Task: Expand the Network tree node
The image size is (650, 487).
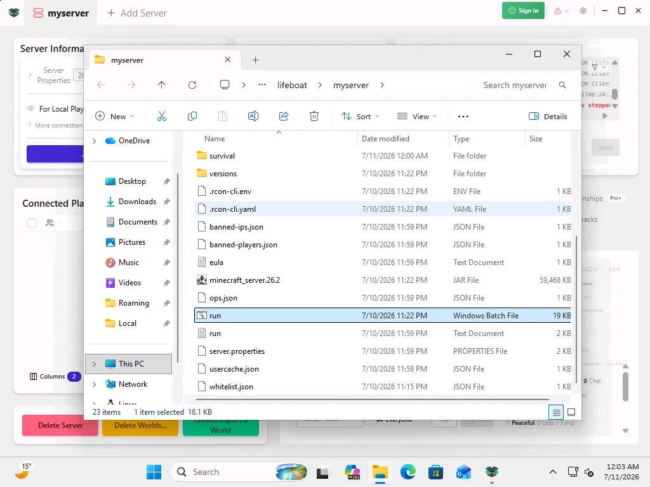Action: [95, 384]
